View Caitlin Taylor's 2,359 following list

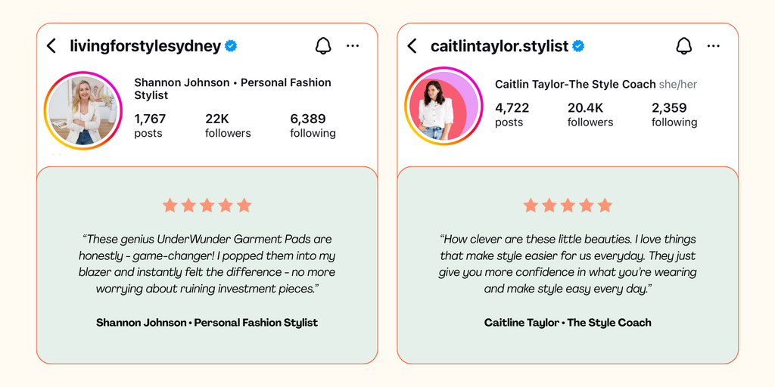pyautogui.click(x=674, y=115)
